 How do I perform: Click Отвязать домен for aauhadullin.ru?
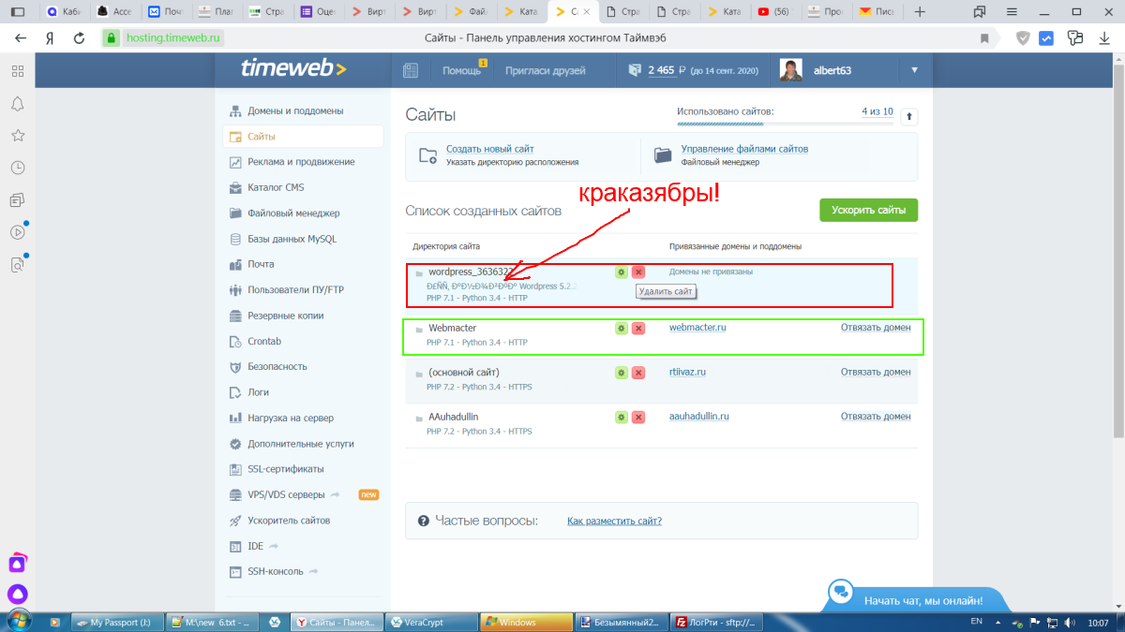pos(876,416)
